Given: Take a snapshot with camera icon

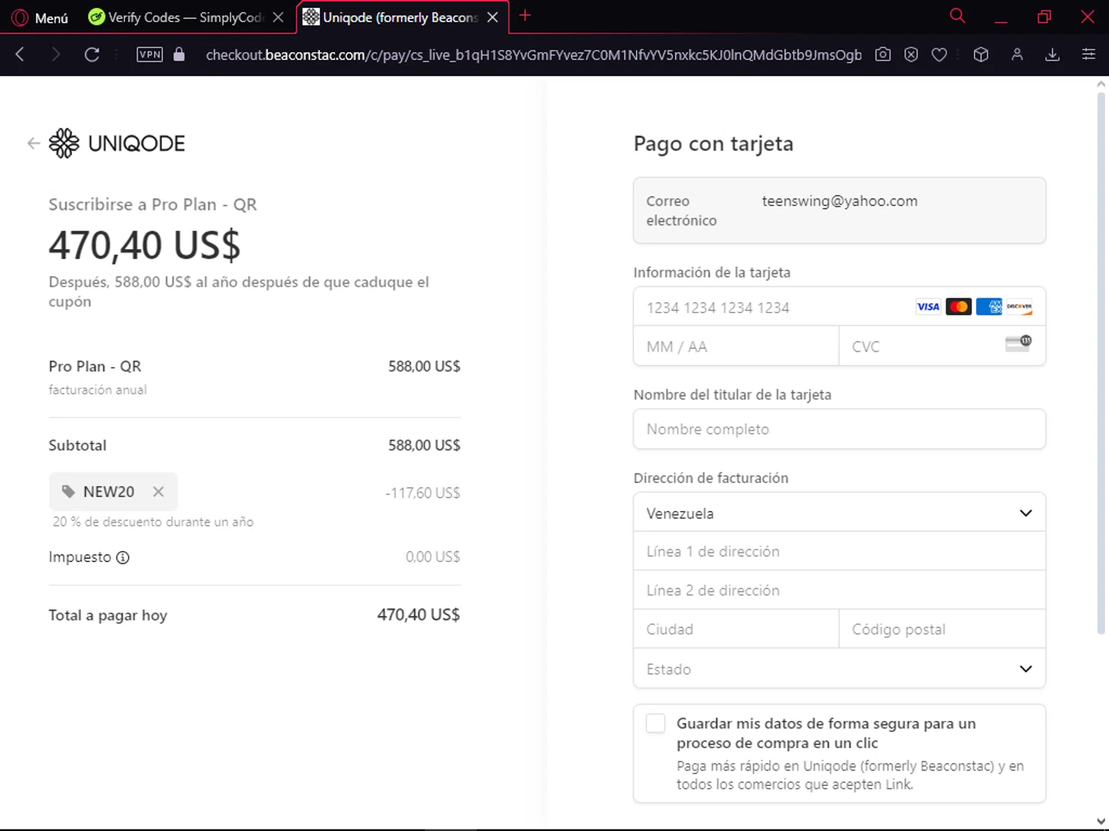Looking at the screenshot, I should coord(883,54).
